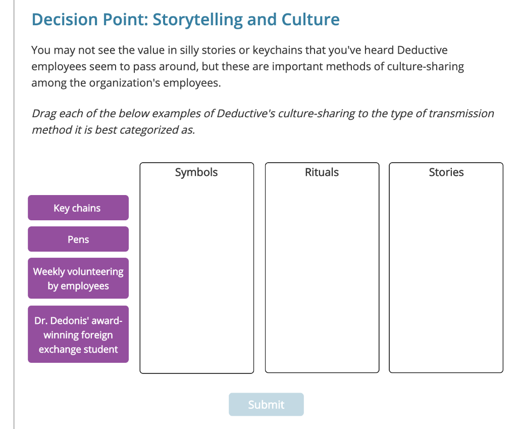This screenshot has height=429, width=517.
Task: Pick the Weekly volunteering by employees tile
Action: tap(78, 278)
